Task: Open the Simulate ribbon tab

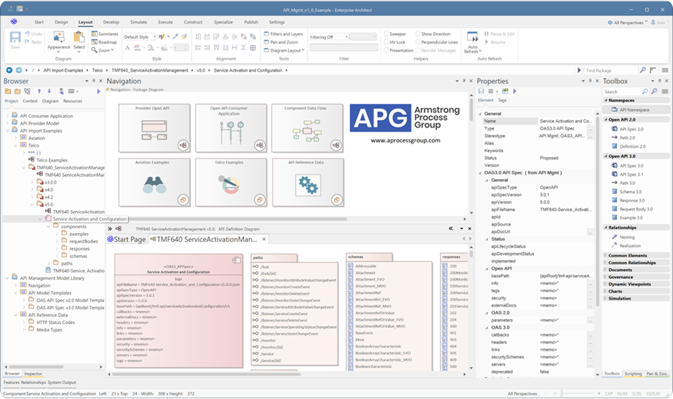Action: (x=139, y=22)
